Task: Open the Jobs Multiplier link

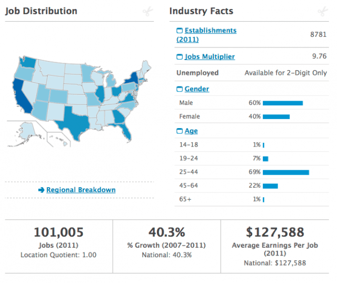Action: [x=210, y=57]
